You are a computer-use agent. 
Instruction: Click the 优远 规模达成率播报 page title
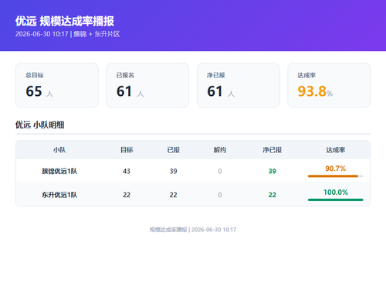[x=65, y=21]
